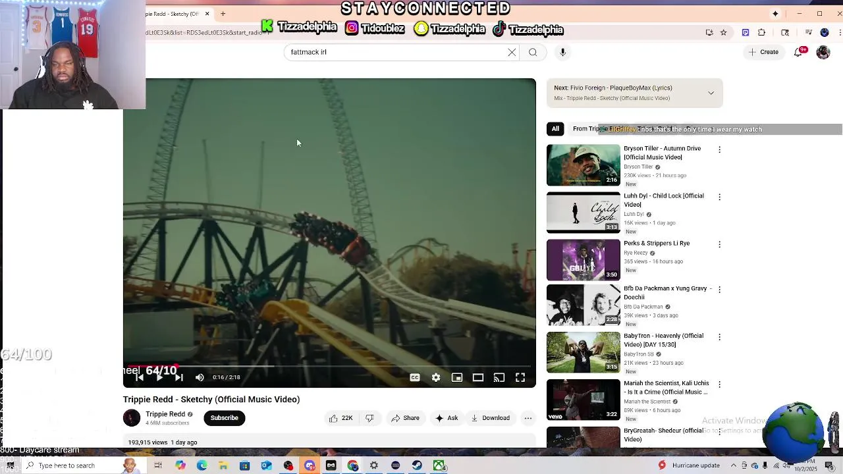The height and width of the screenshot is (474, 843).
Task: Open the purple P extension
Action: click(x=746, y=32)
